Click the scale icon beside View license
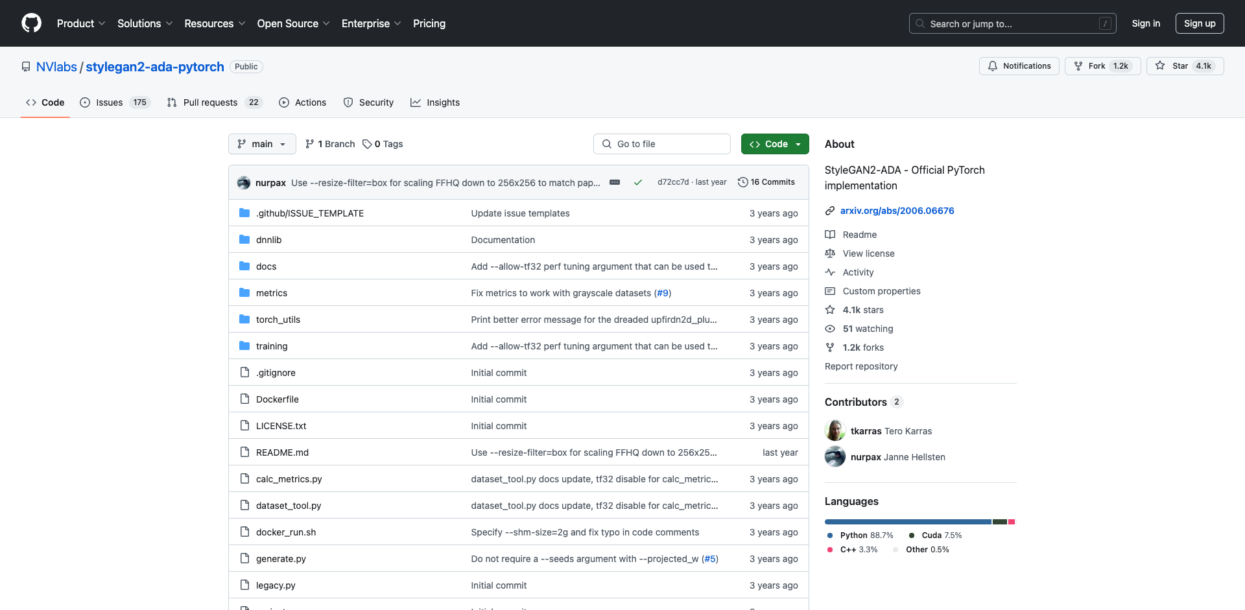The width and height of the screenshot is (1245, 610). pyautogui.click(x=830, y=253)
